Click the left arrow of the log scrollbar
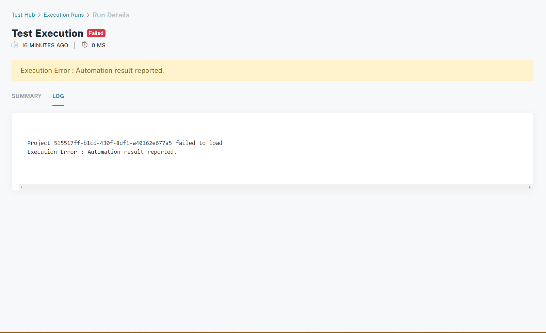 (x=21, y=187)
